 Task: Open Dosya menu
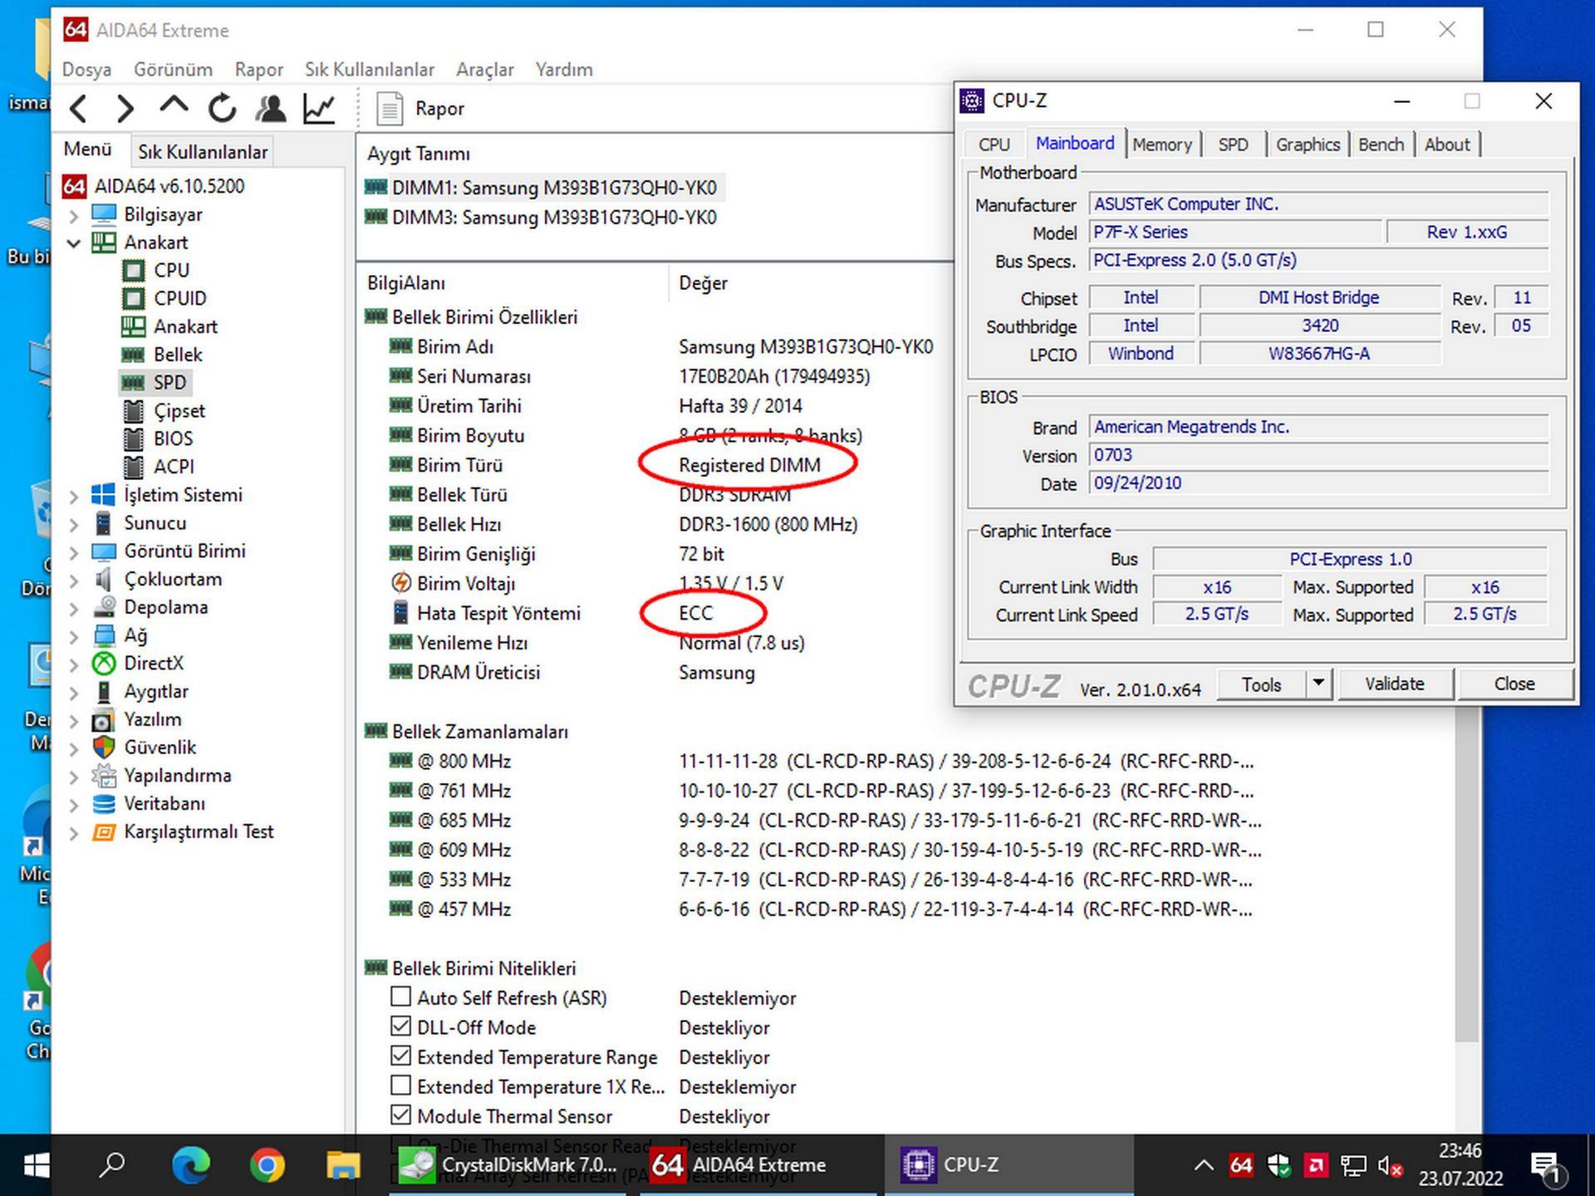(x=87, y=70)
